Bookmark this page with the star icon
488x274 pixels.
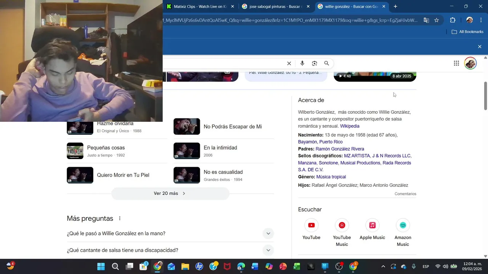[437, 20]
